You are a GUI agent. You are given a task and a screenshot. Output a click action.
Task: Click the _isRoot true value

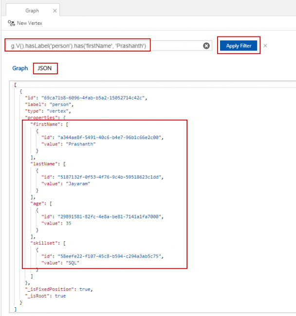point(60,296)
